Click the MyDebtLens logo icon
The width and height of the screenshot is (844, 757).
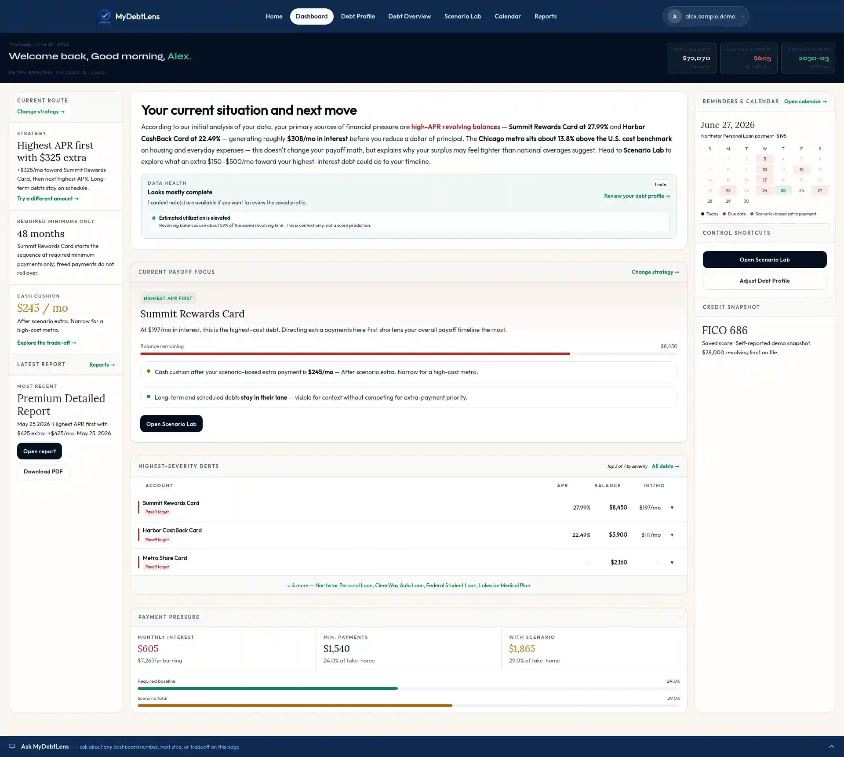104,16
